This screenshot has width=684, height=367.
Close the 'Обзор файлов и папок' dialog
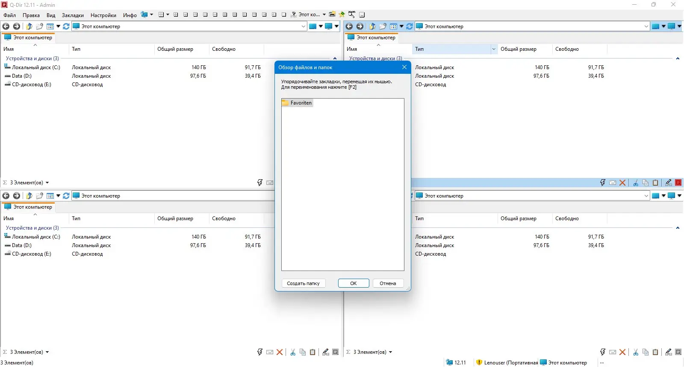point(404,67)
